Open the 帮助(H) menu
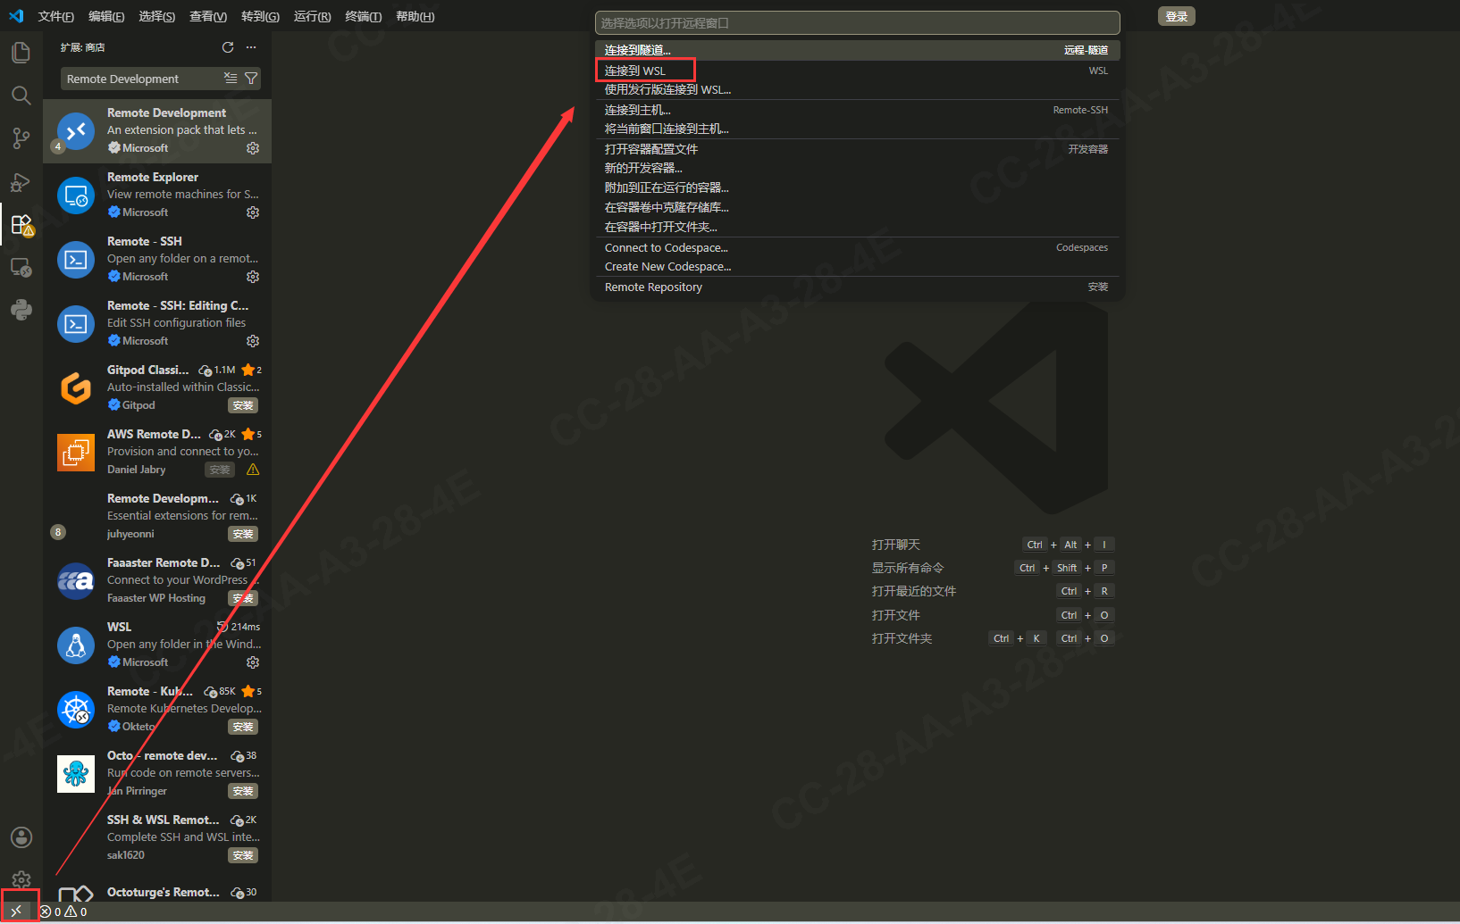 (x=415, y=16)
